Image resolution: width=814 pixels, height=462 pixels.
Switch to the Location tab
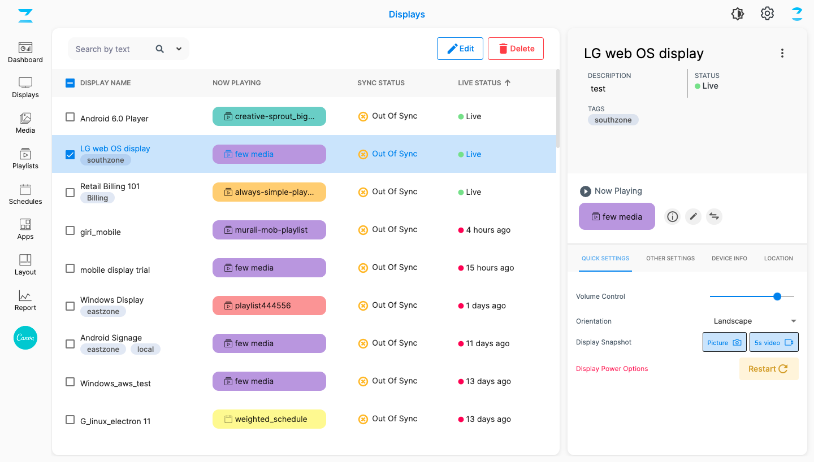coord(778,258)
